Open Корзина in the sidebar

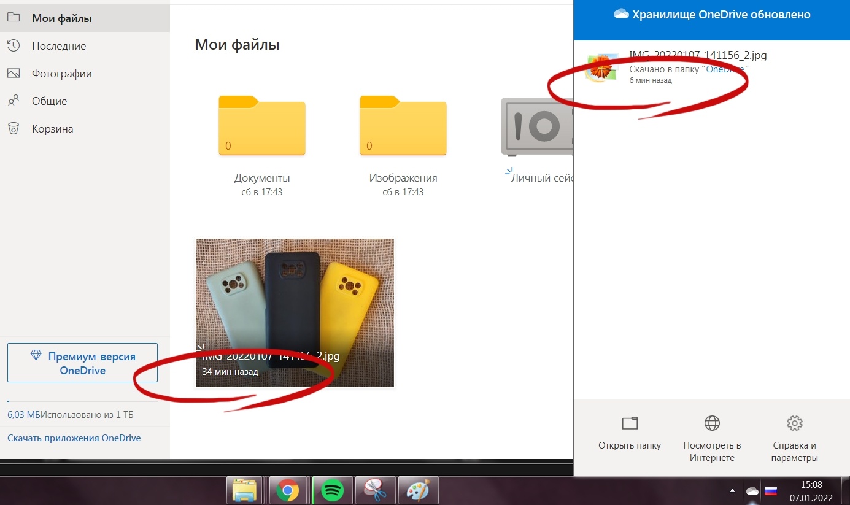pyautogui.click(x=85, y=129)
